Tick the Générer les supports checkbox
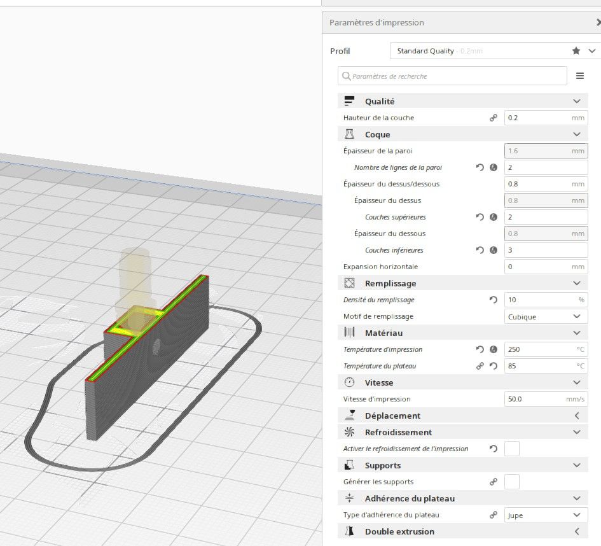The image size is (601, 546). pos(512,482)
